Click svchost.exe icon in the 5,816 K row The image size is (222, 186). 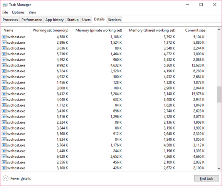tap(4, 116)
